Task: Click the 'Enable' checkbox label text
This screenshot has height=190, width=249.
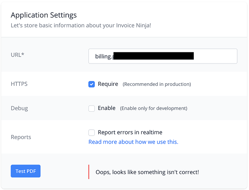Action: 107,108
